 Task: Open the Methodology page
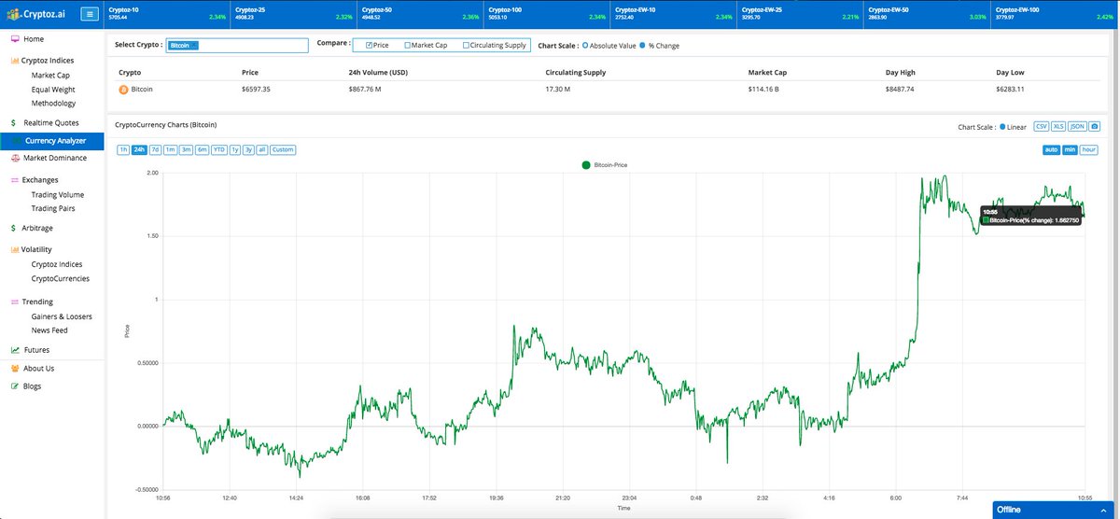coord(53,104)
